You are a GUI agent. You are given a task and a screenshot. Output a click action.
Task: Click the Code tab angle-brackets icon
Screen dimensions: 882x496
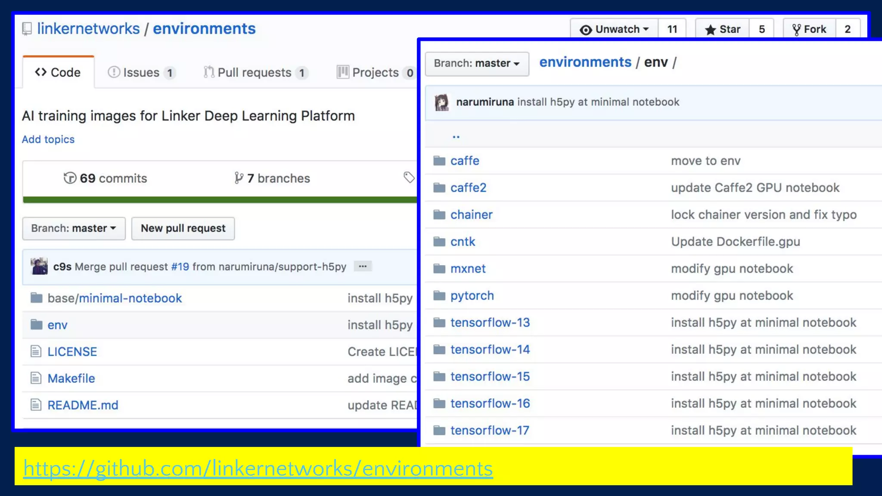[x=41, y=72]
